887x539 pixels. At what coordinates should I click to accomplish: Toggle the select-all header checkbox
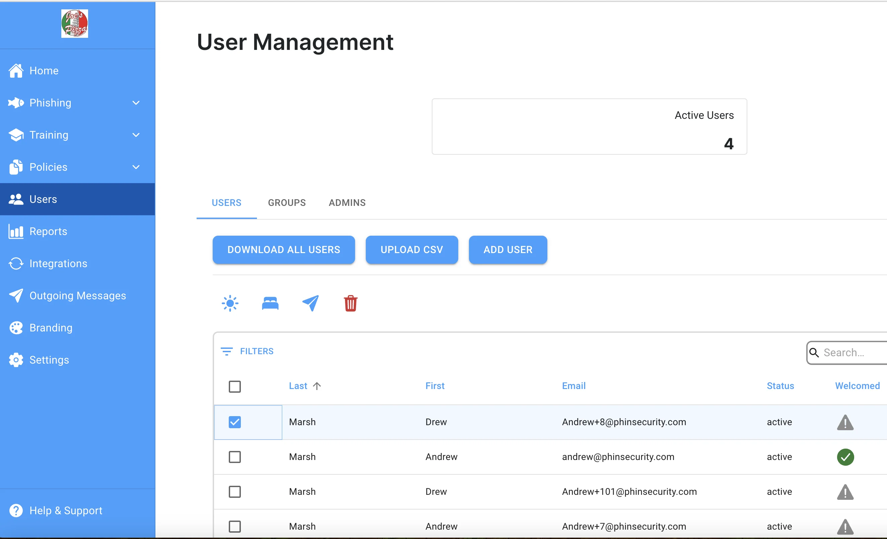(235, 386)
